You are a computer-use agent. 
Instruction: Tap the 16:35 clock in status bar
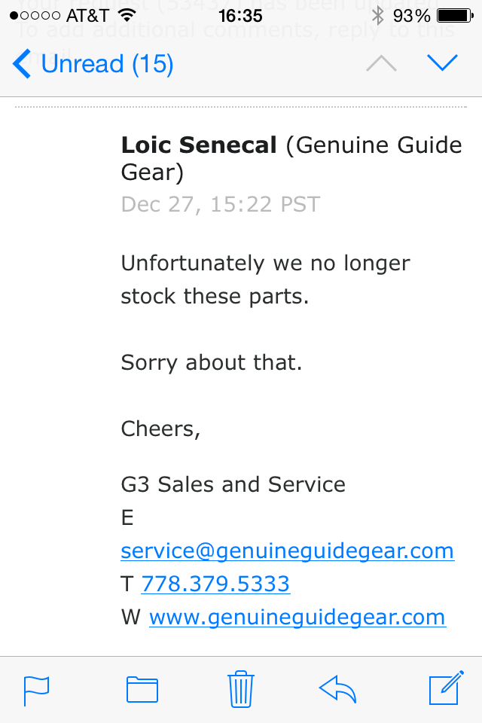click(240, 15)
